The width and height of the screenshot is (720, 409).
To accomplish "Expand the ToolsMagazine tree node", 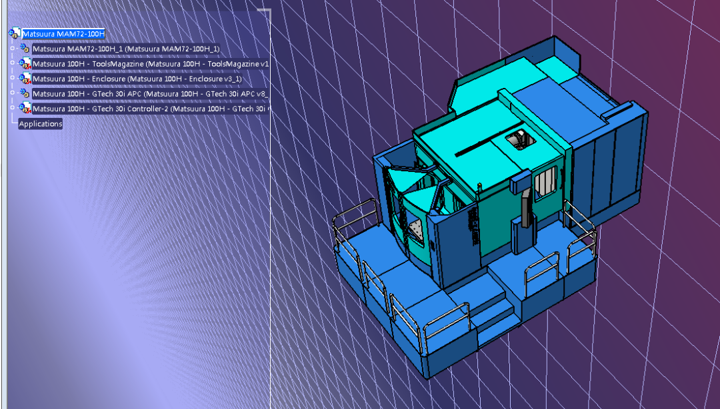I will (x=13, y=63).
